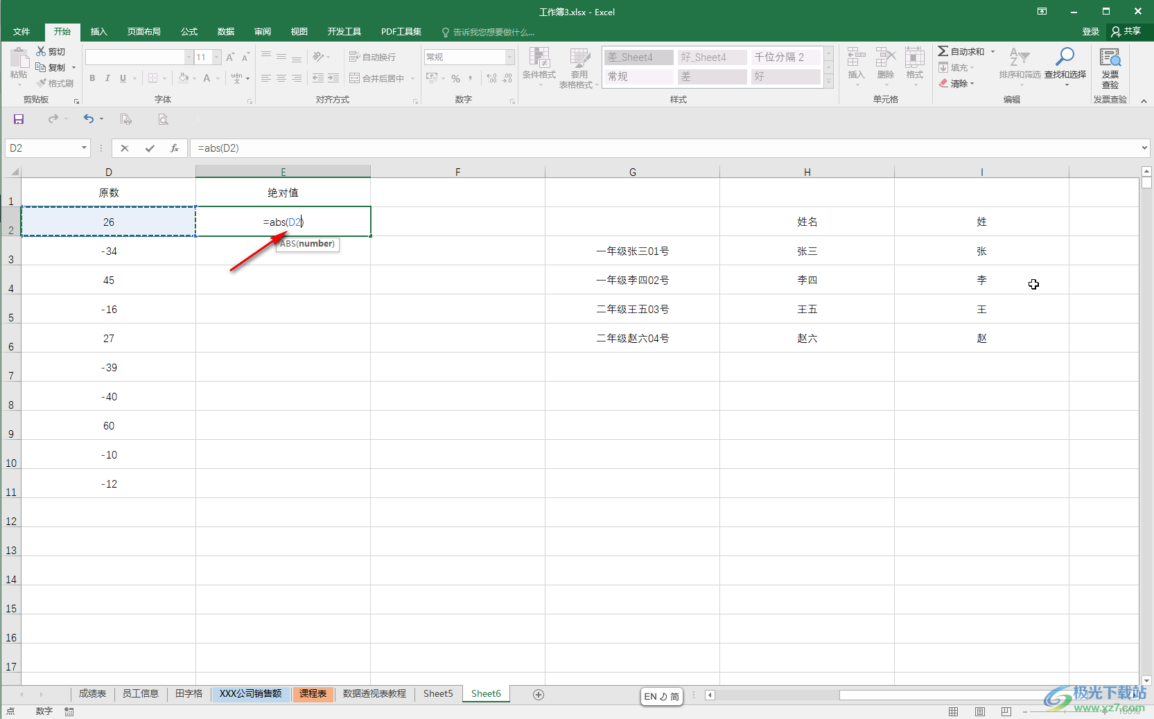Click the formula bar text

pyautogui.click(x=218, y=148)
